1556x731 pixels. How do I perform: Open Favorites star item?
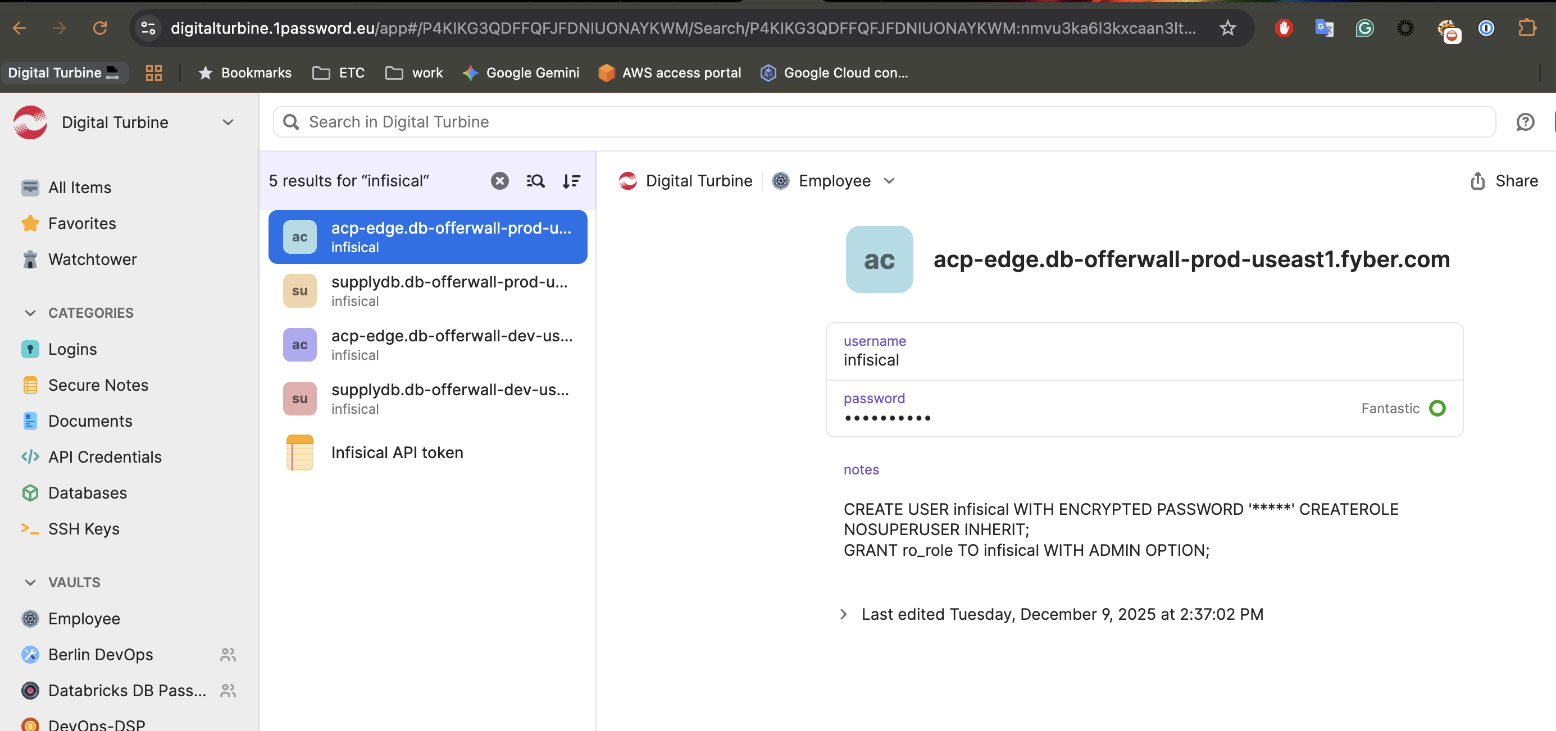point(81,223)
